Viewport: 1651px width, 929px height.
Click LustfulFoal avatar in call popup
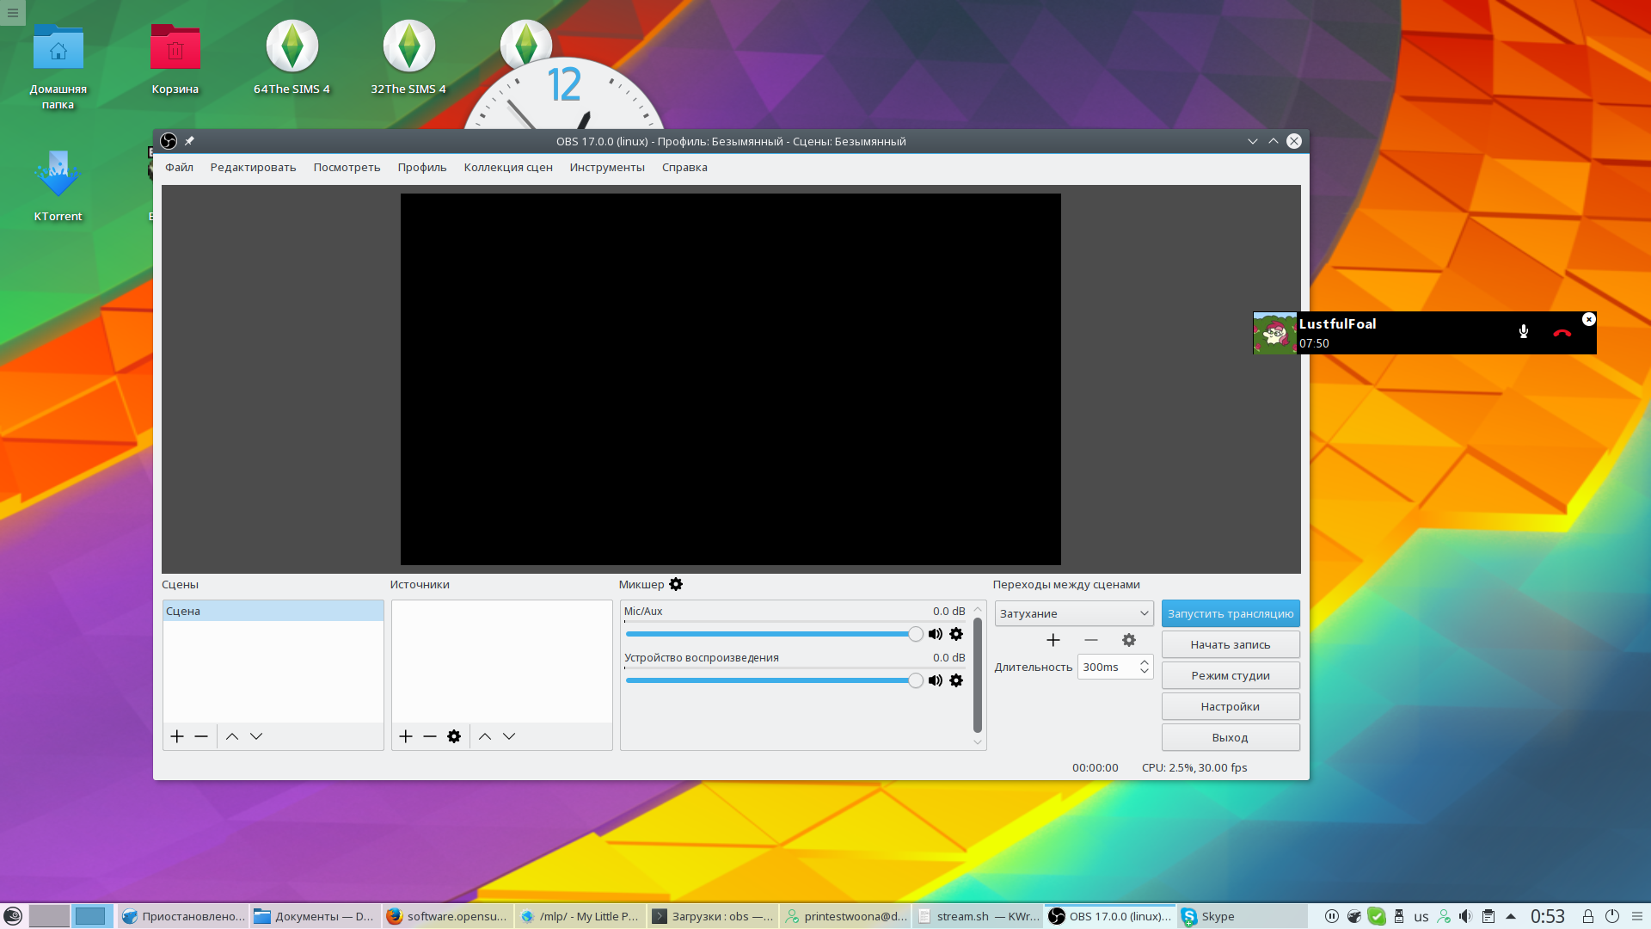coord(1274,333)
